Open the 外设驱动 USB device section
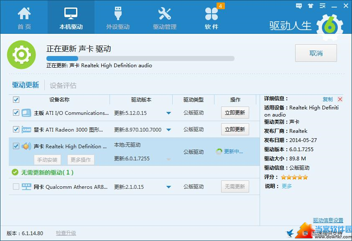This screenshot has height=241, width=352. click(117, 17)
